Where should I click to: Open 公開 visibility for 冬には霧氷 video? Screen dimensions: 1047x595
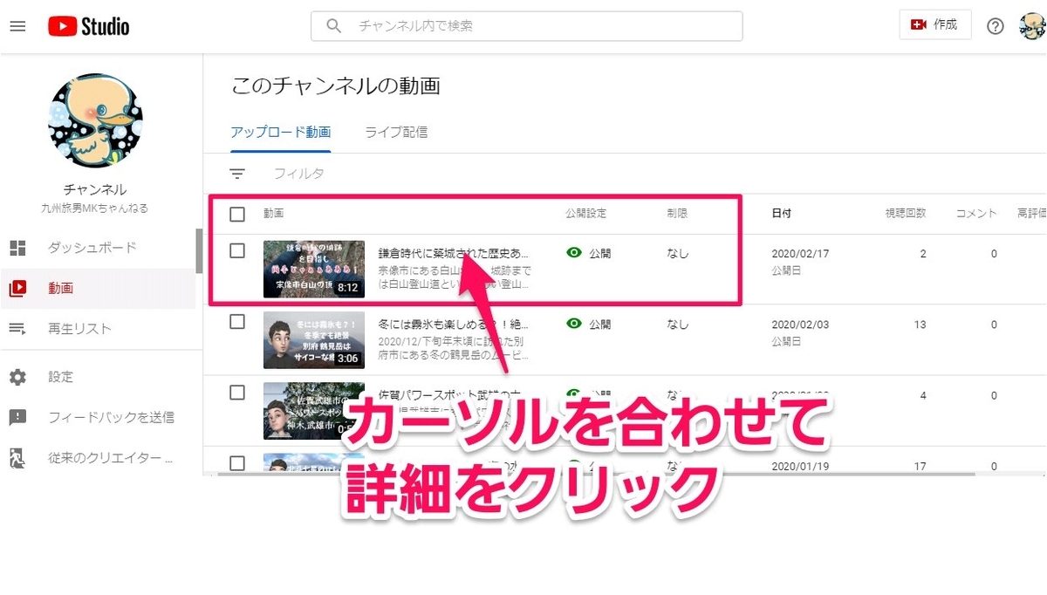click(589, 324)
